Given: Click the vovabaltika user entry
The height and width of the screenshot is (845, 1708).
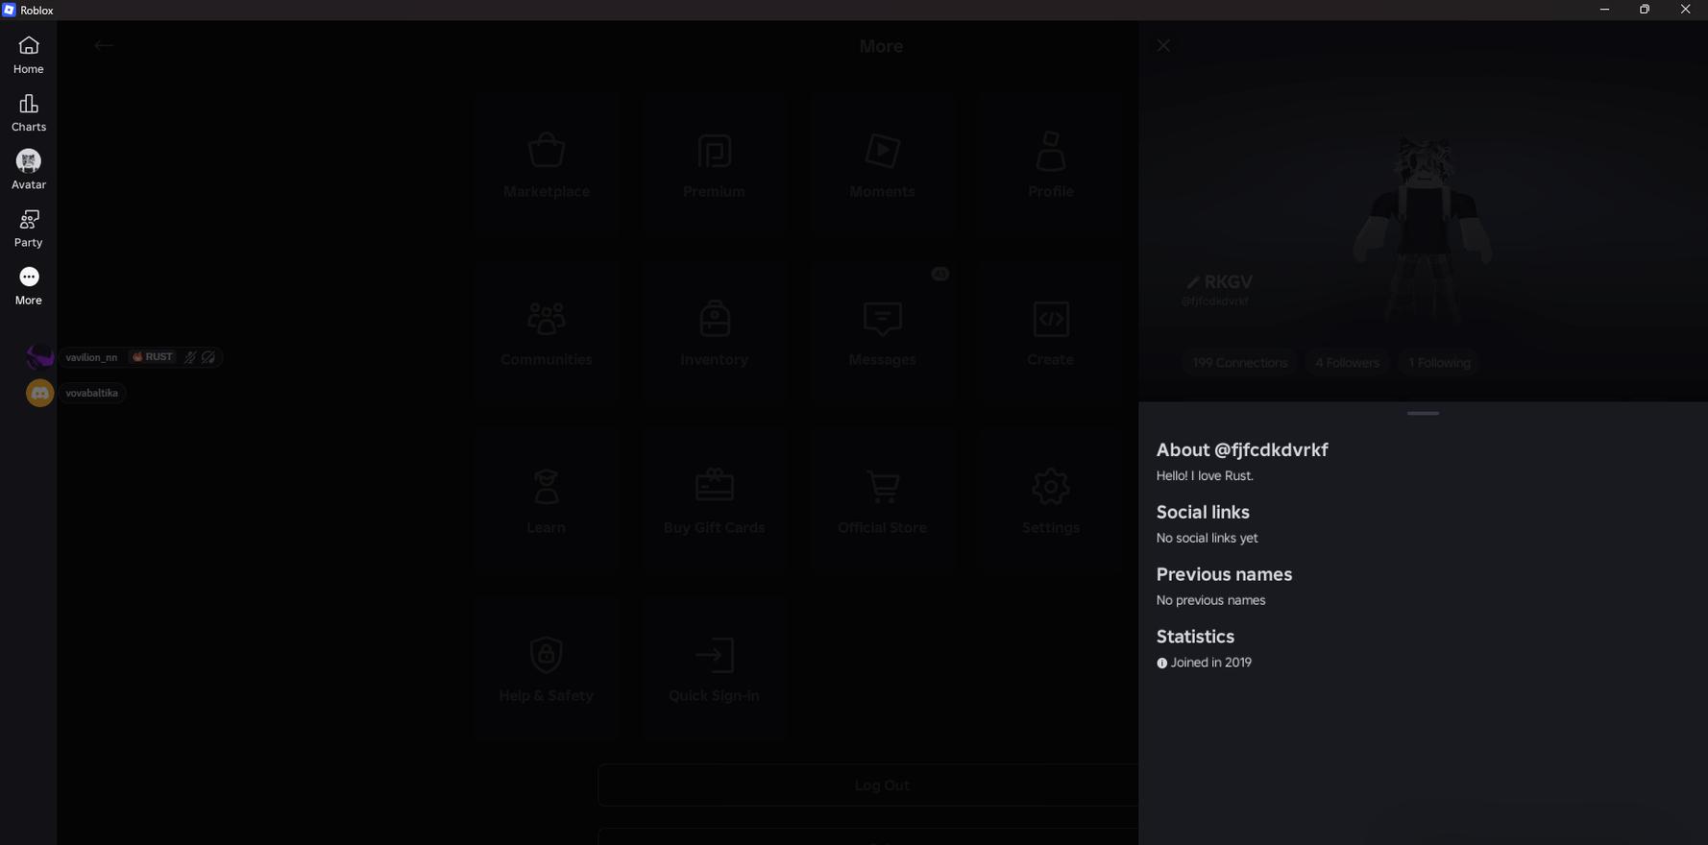Looking at the screenshot, I should pos(91,393).
